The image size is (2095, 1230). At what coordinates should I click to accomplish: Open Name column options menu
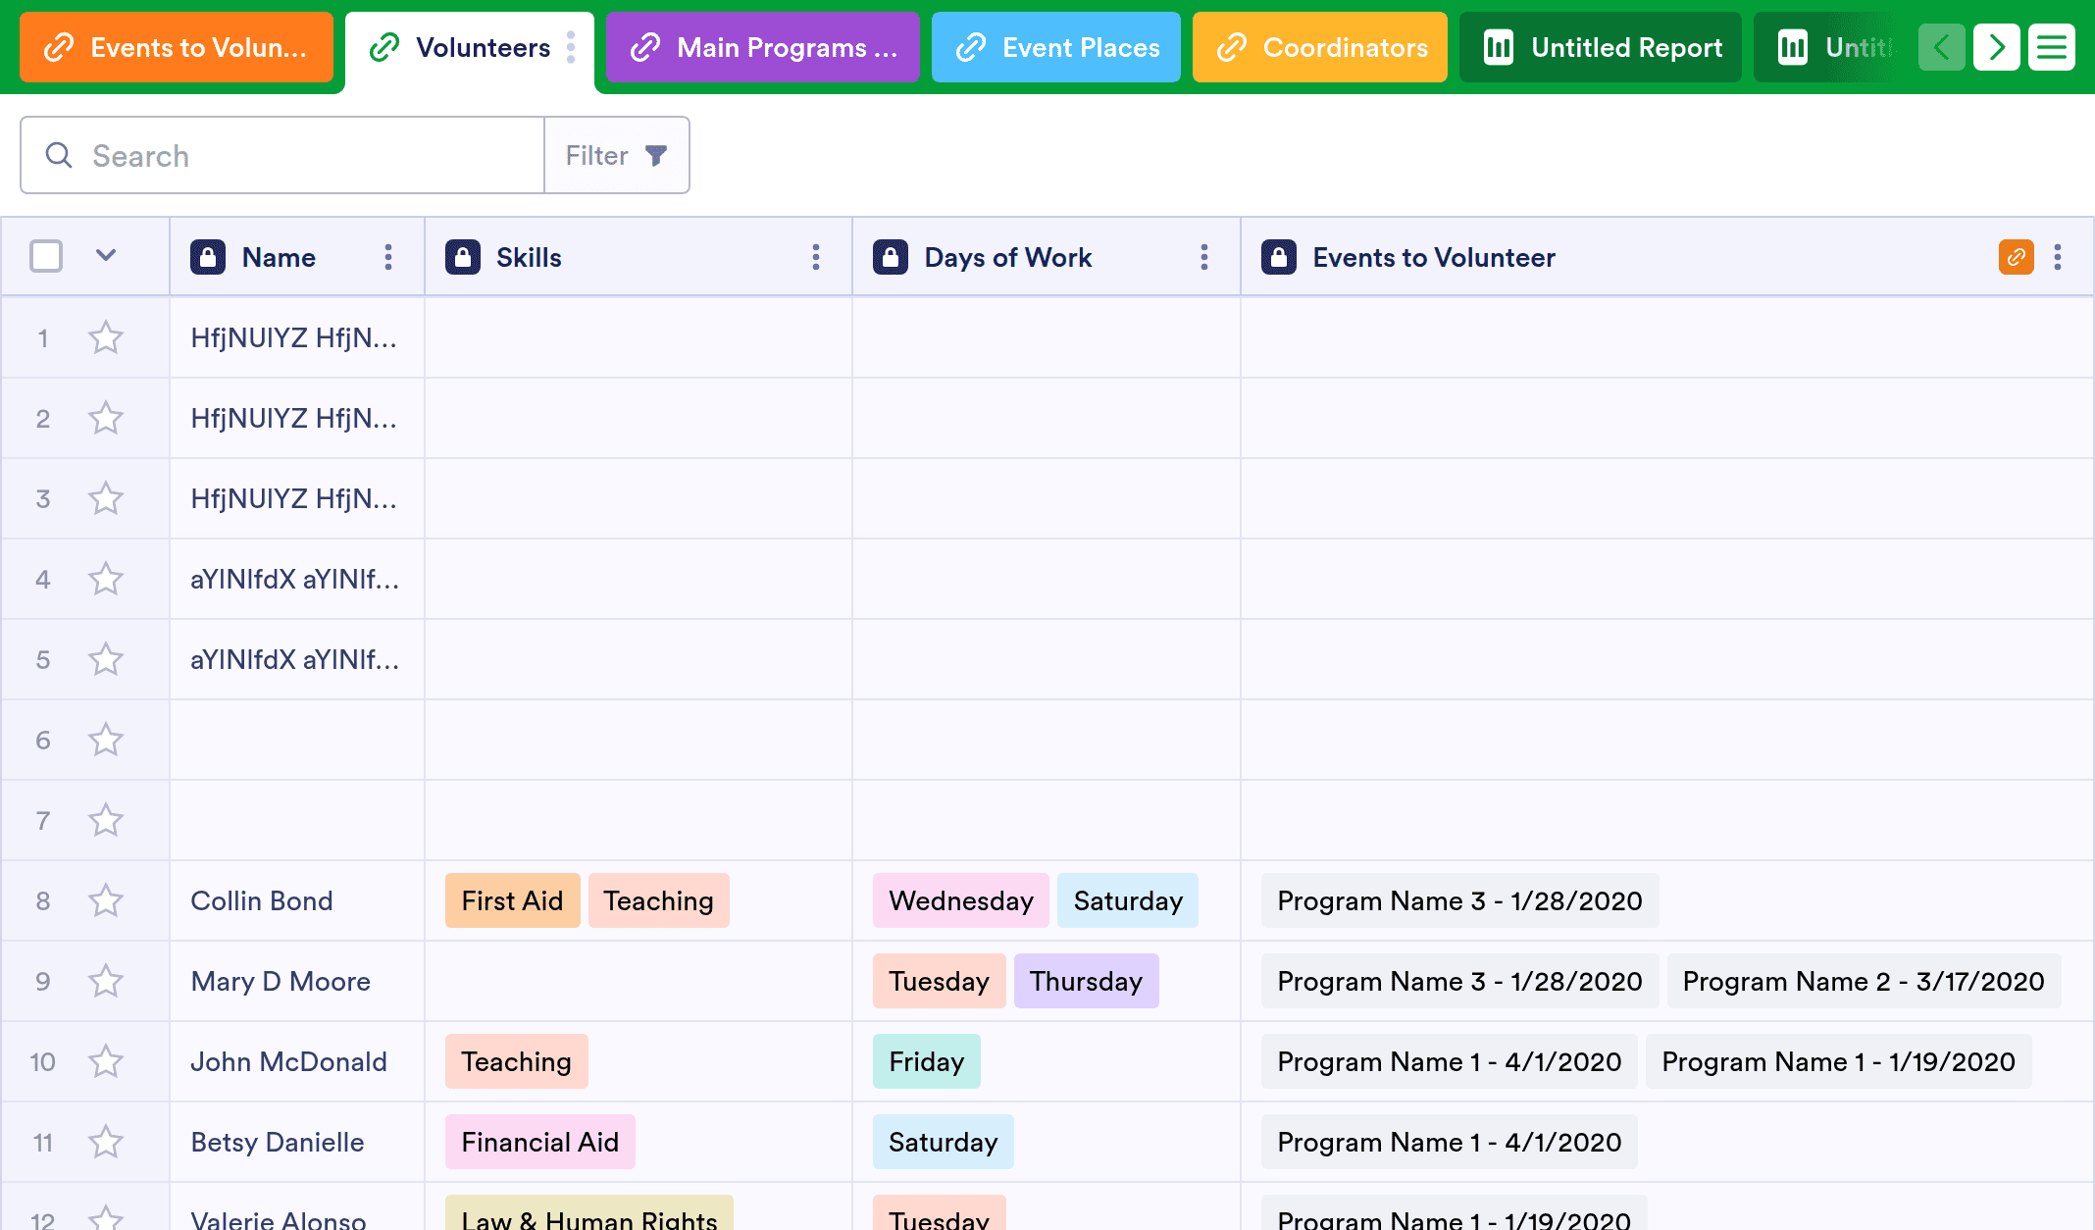[388, 257]
